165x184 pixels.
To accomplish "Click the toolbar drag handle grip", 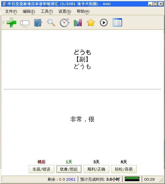I will click(x=3, y=23).
